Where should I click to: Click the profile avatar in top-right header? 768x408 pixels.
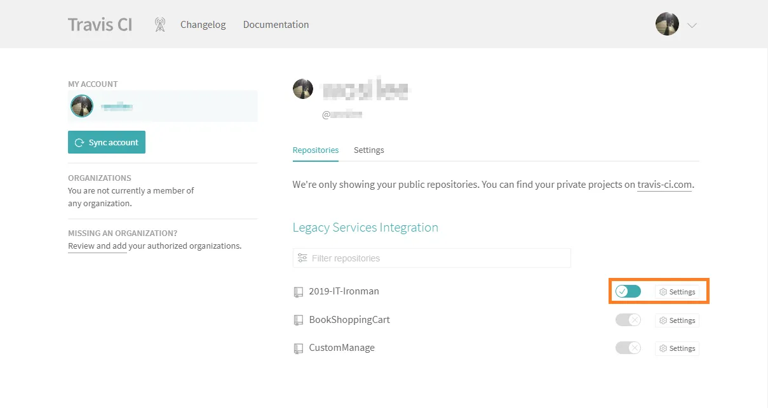point(667,24)
